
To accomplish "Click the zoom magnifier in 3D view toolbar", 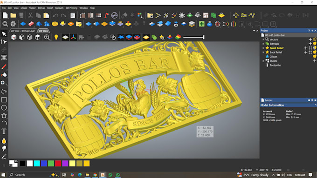I will coord(47,37).
